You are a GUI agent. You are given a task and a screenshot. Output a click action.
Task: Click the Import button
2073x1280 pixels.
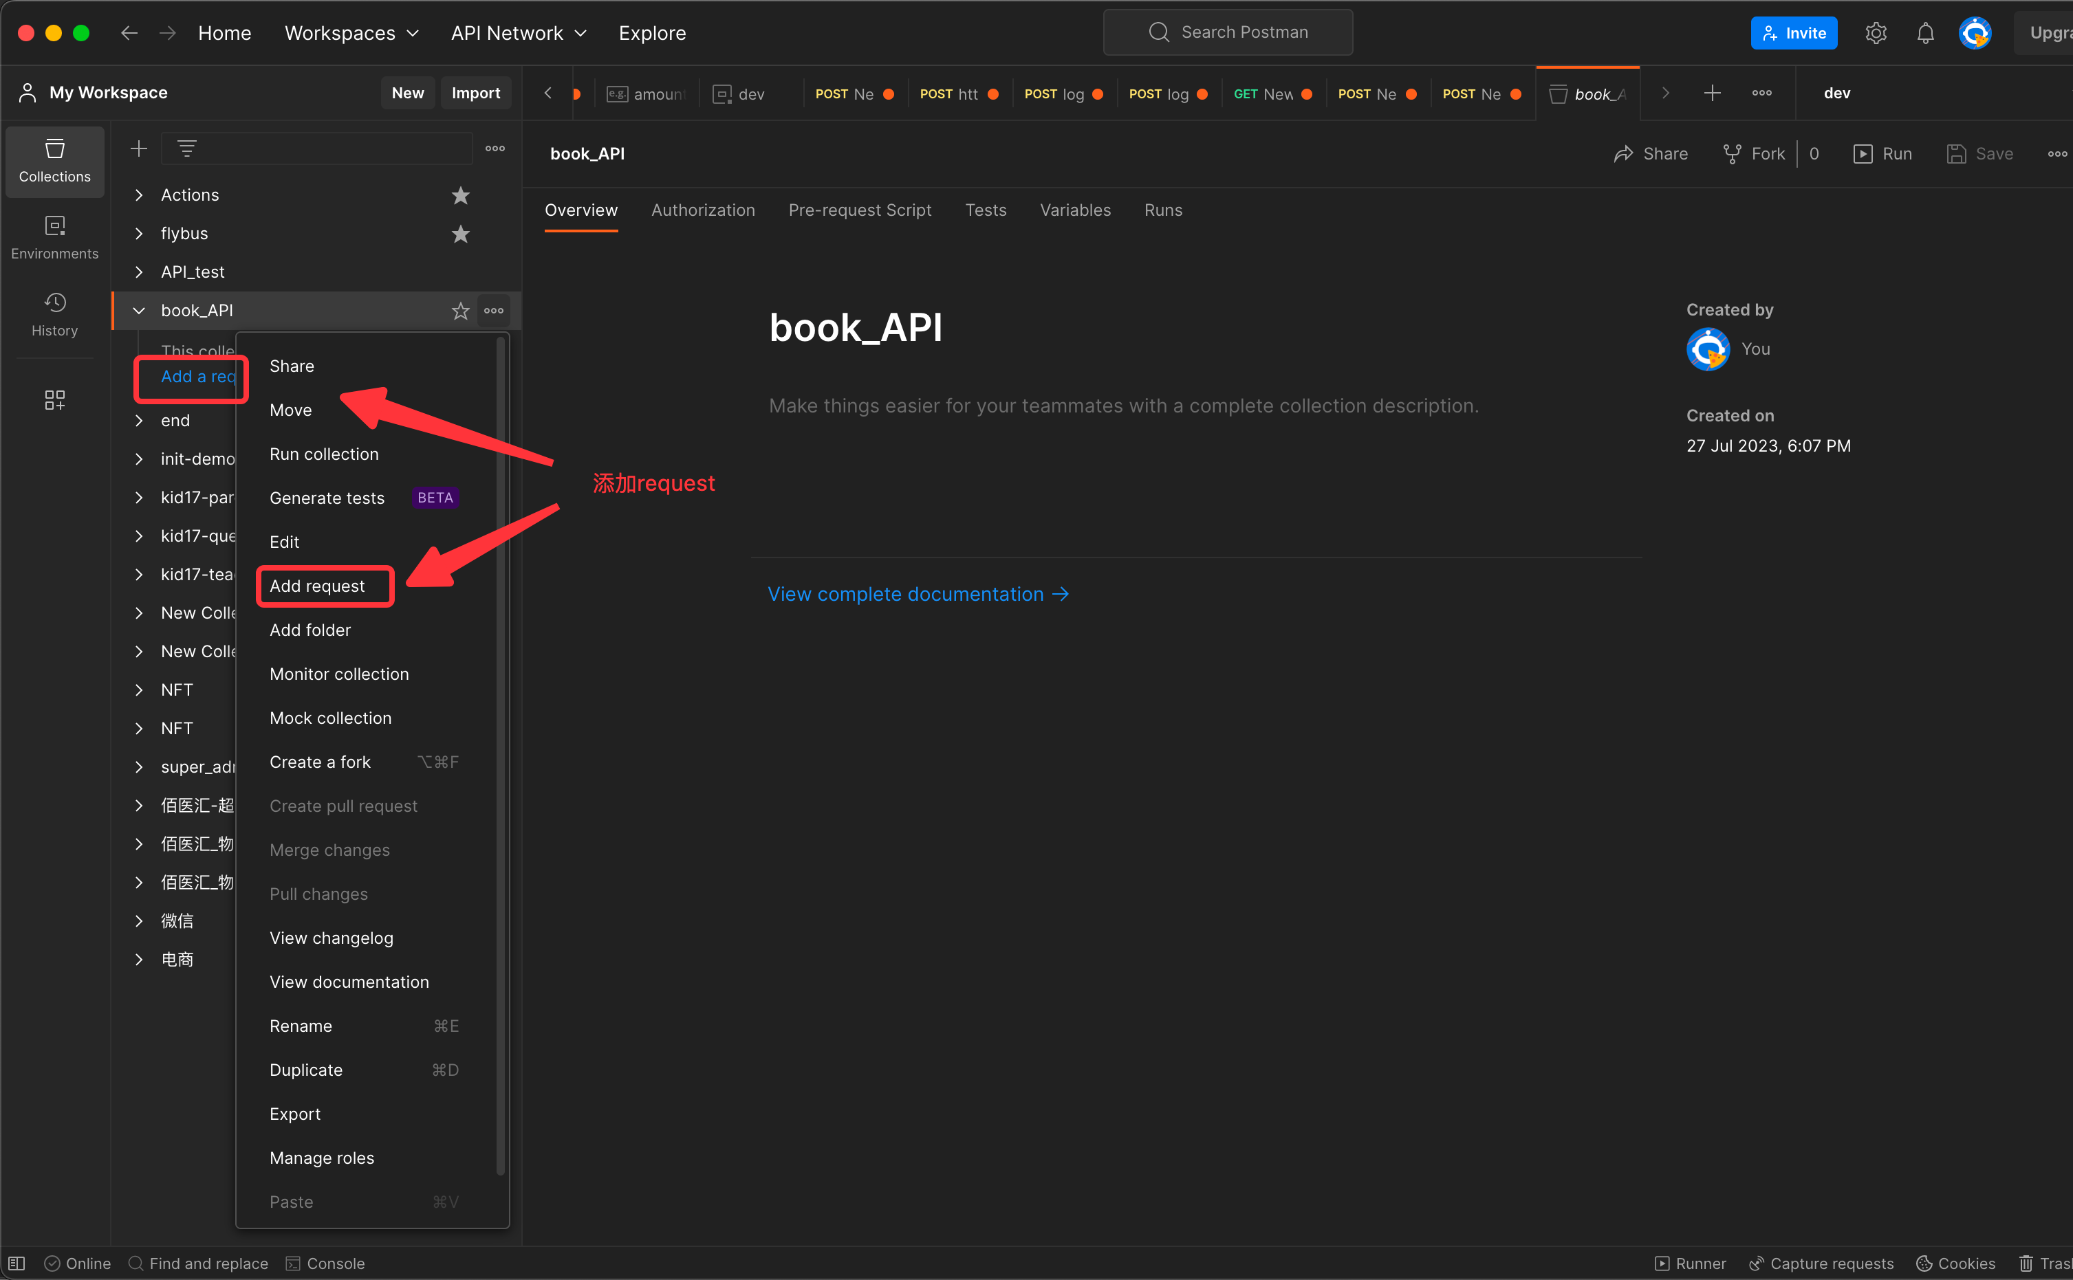point(475,93)
